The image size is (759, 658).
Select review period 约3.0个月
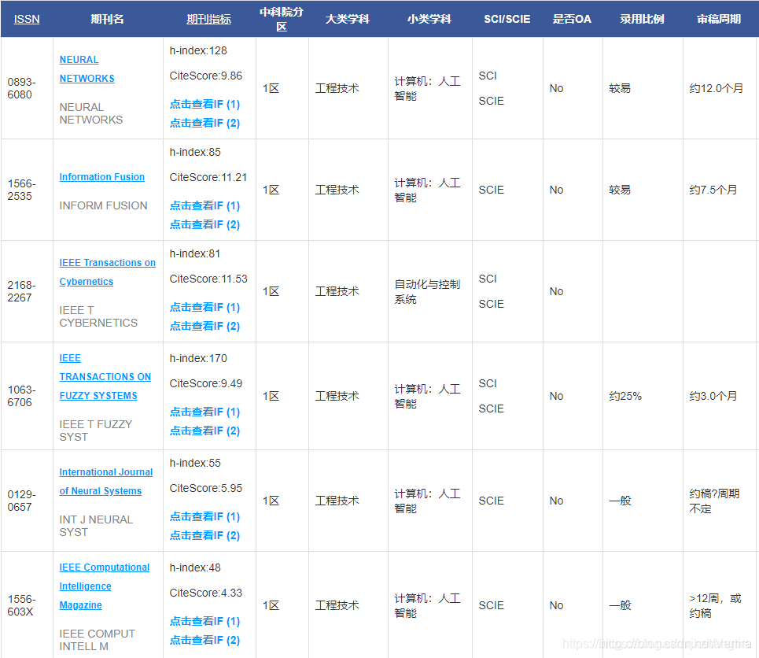coord(713,396)
